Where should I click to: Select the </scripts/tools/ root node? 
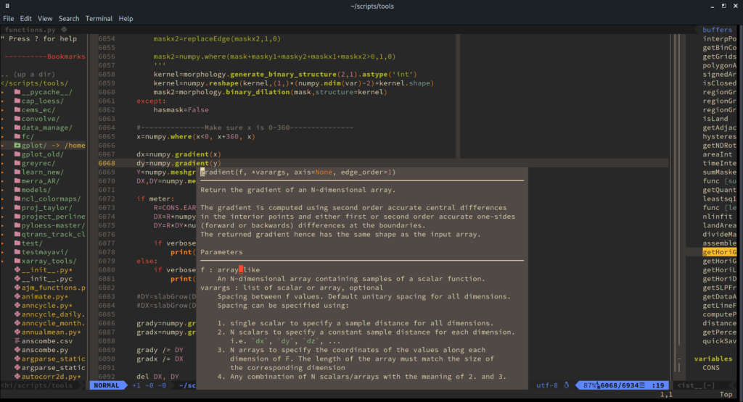[x=34, y=83]
